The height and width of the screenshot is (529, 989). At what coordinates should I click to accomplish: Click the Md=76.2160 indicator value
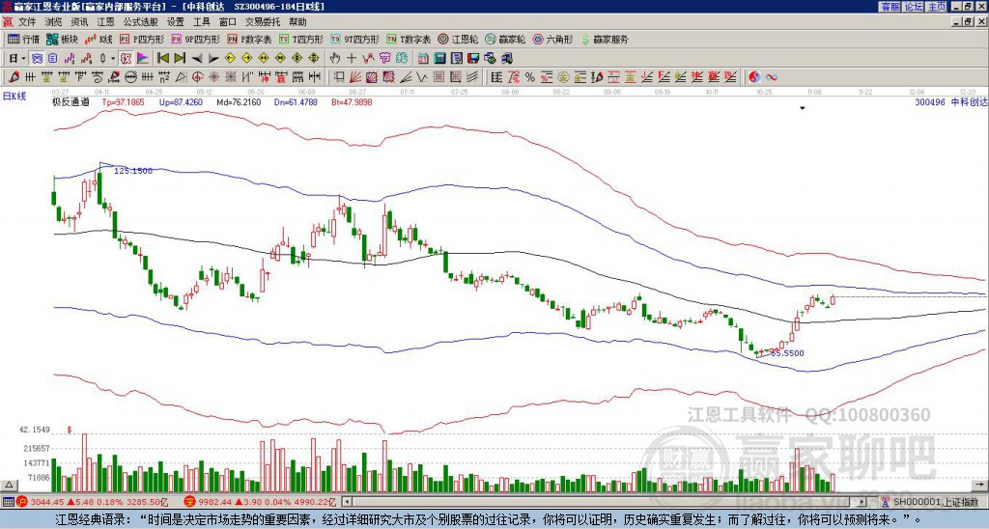point(239,101)
